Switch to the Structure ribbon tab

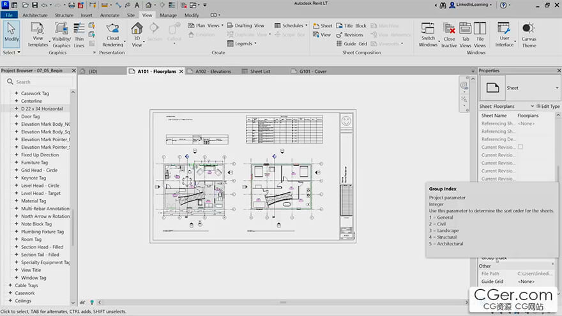coord(64,15)
